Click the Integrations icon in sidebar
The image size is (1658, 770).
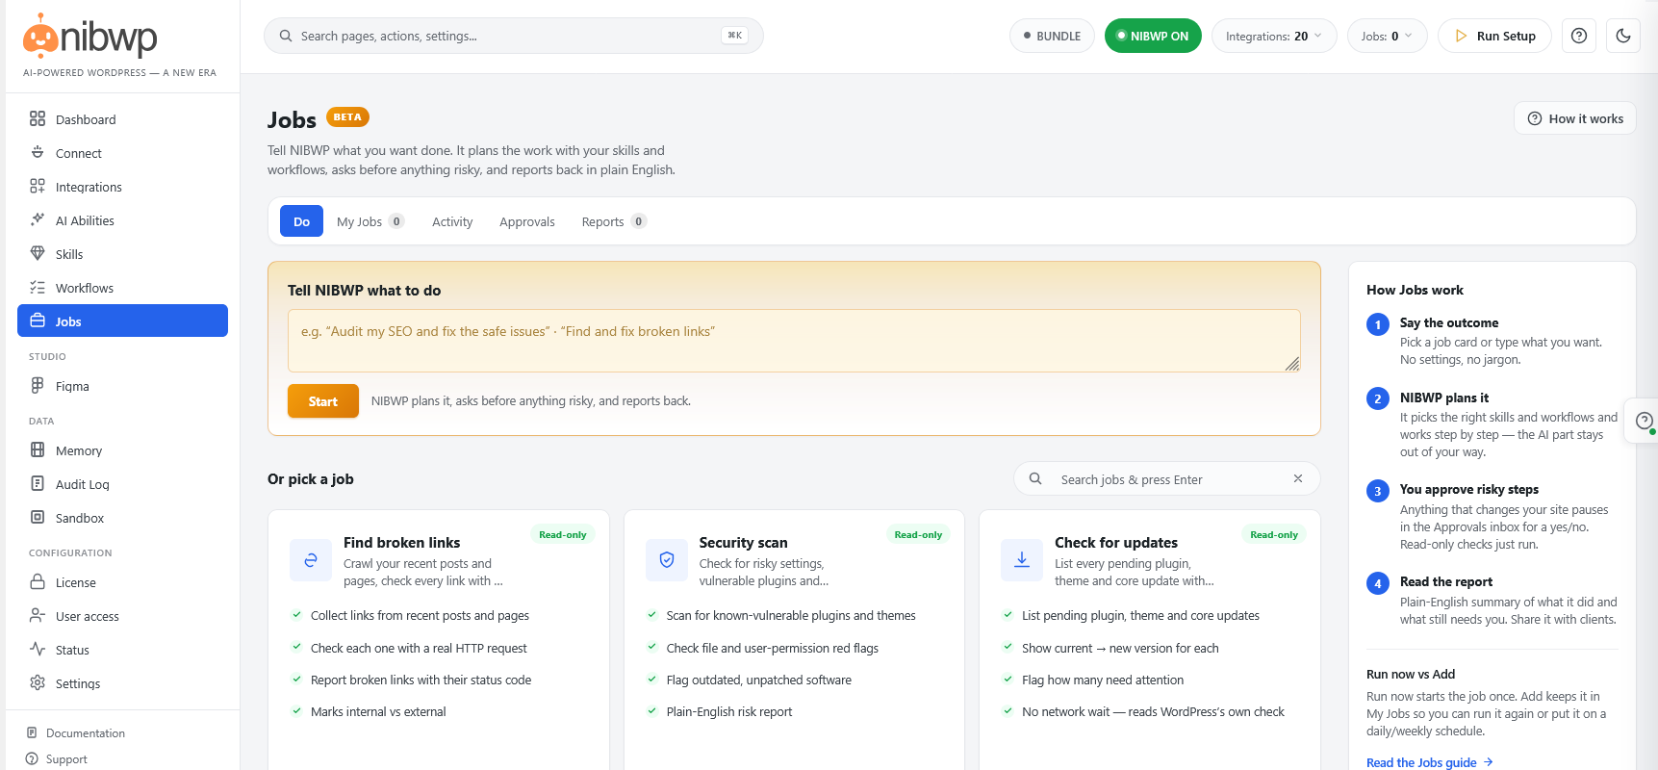click(38, 186)
